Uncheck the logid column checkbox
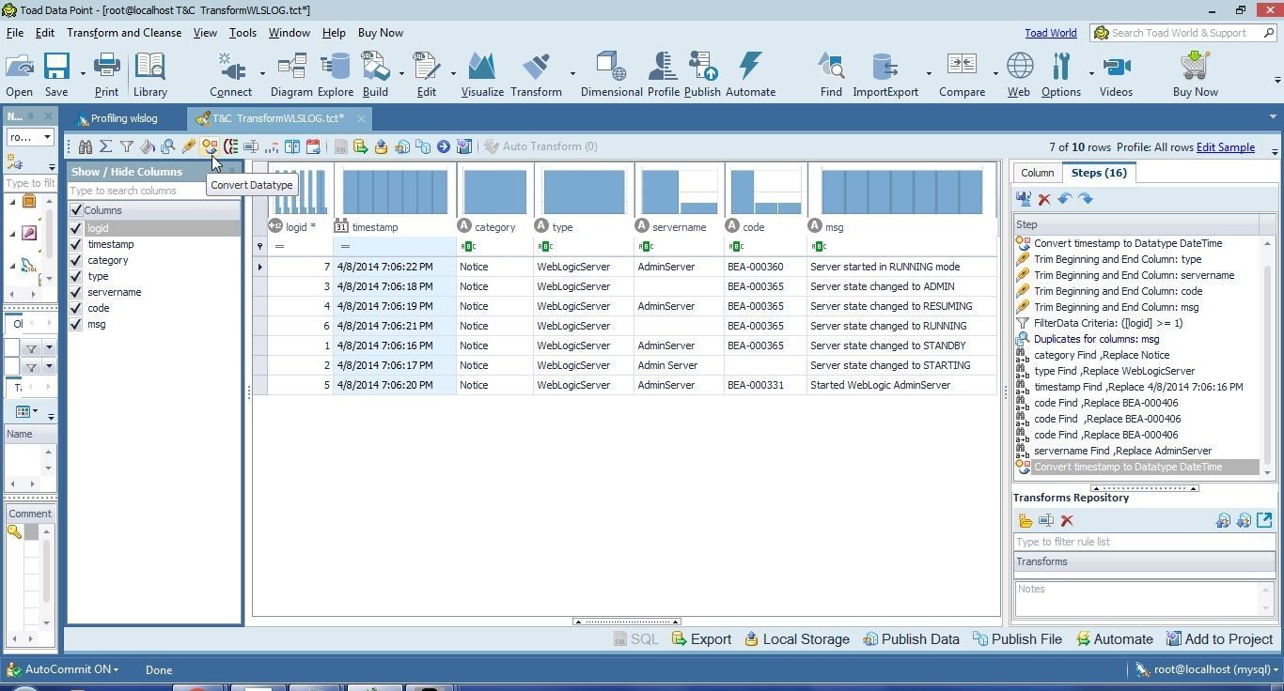This screenshot has height=691, width=1284. pos(76,228)
